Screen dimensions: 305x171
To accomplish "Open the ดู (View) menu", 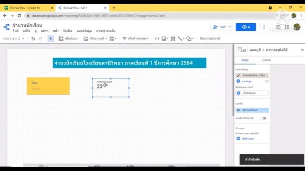I will tap(36, 31).
